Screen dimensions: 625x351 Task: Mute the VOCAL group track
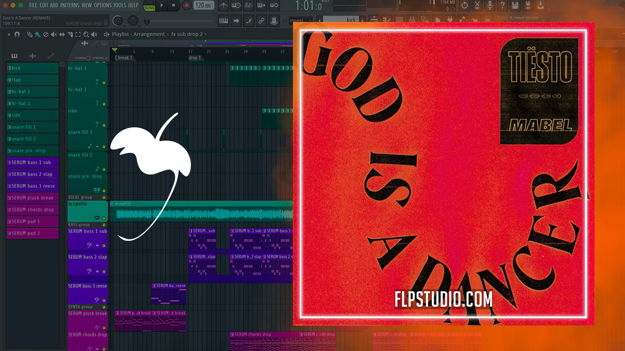point(104,197)
